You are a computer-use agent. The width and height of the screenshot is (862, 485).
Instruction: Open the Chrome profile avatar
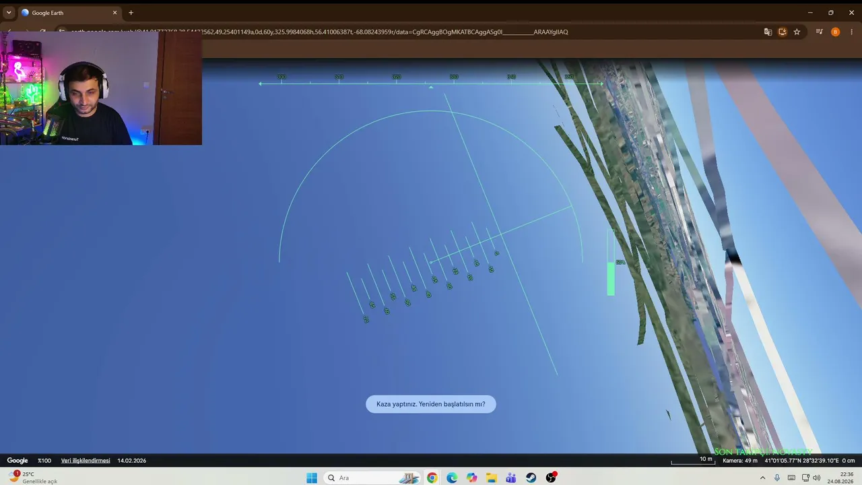click(x=836, y=32)
